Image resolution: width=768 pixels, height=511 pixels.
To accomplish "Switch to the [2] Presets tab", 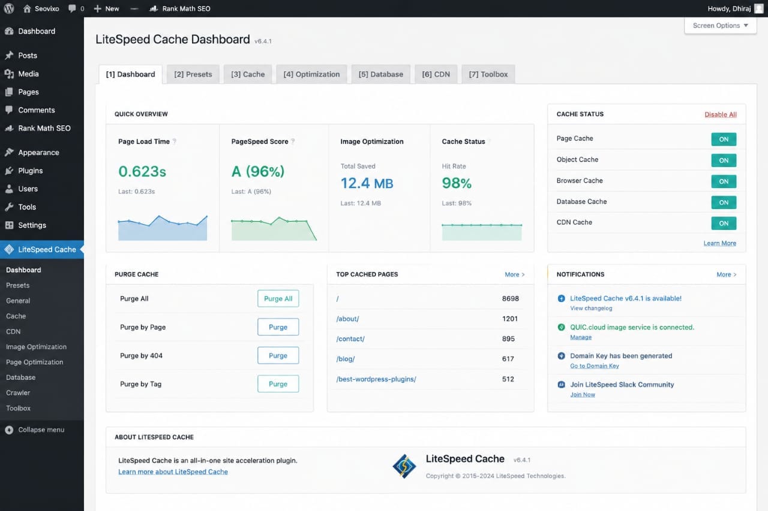I will pos(193,74).
